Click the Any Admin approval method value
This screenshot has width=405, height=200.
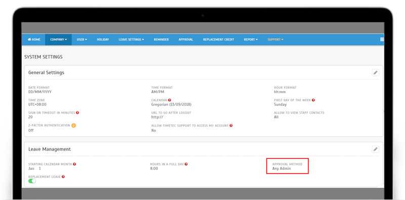[281, 169]
